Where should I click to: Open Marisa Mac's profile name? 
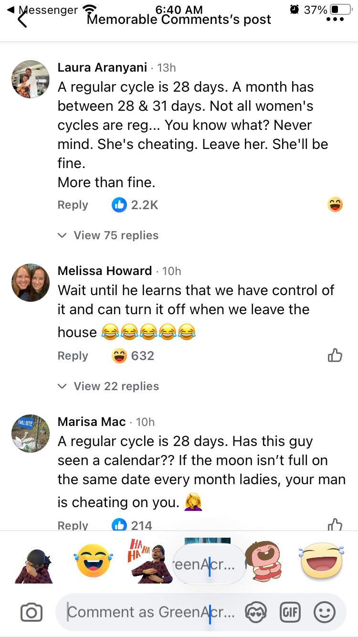(x=92, y=422)
